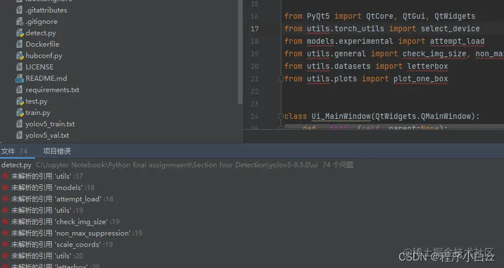The height and width of the screenshot is (268, 504).
Task: Click the README.md markdown icon
Action: pos(19,79)
